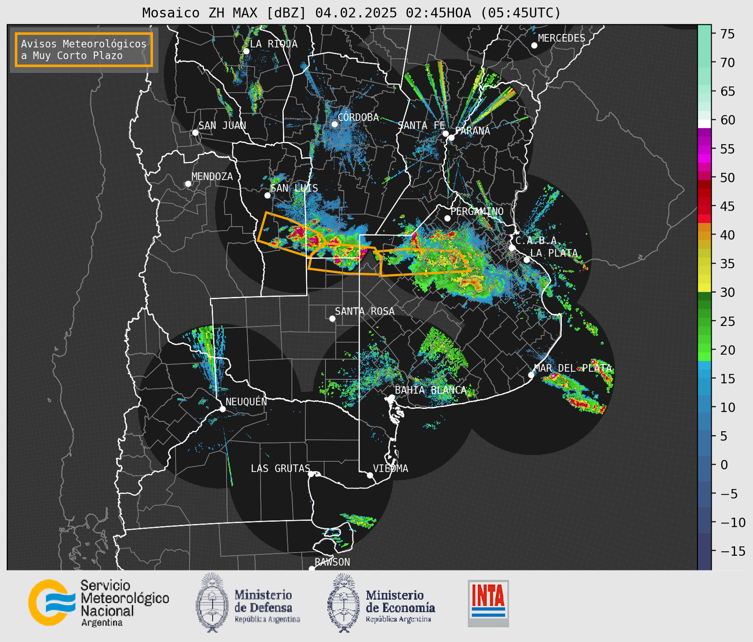Select the NEUQUÉN city label

246,401
